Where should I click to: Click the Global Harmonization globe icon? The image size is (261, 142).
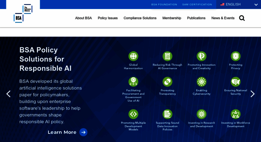coord(133,56)
